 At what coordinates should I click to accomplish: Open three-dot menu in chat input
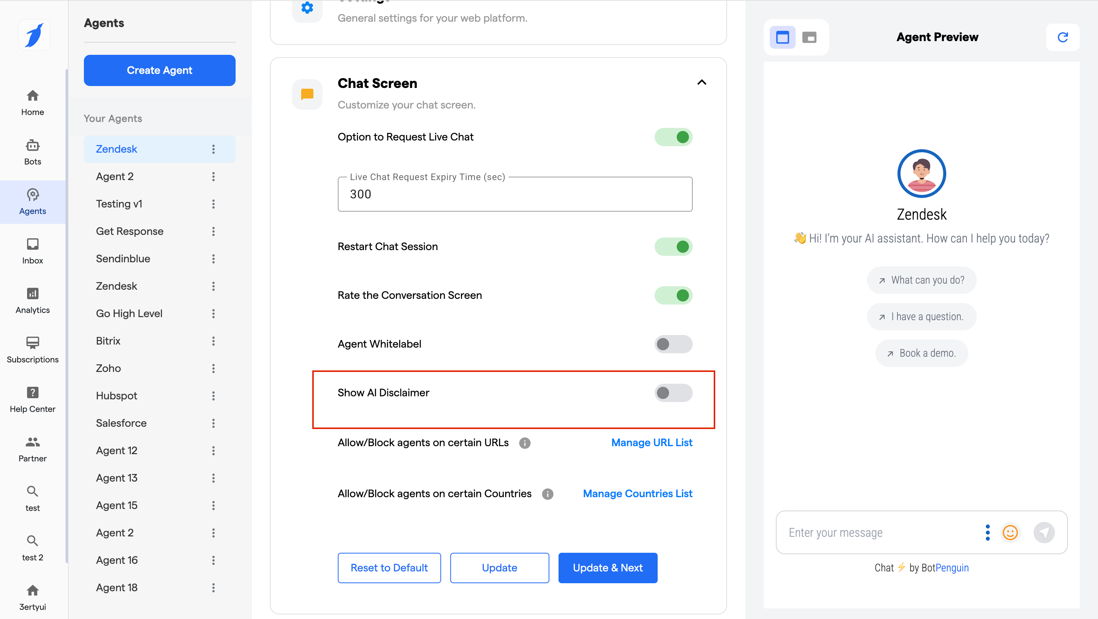pos(987,532)
